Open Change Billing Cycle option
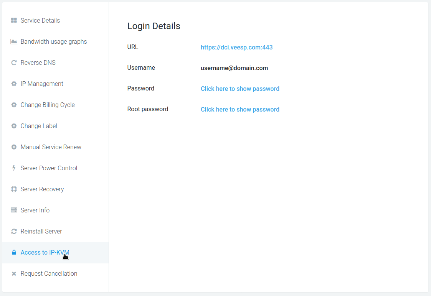This screenshot has width=431, height=296. click(x=48, y=105)
